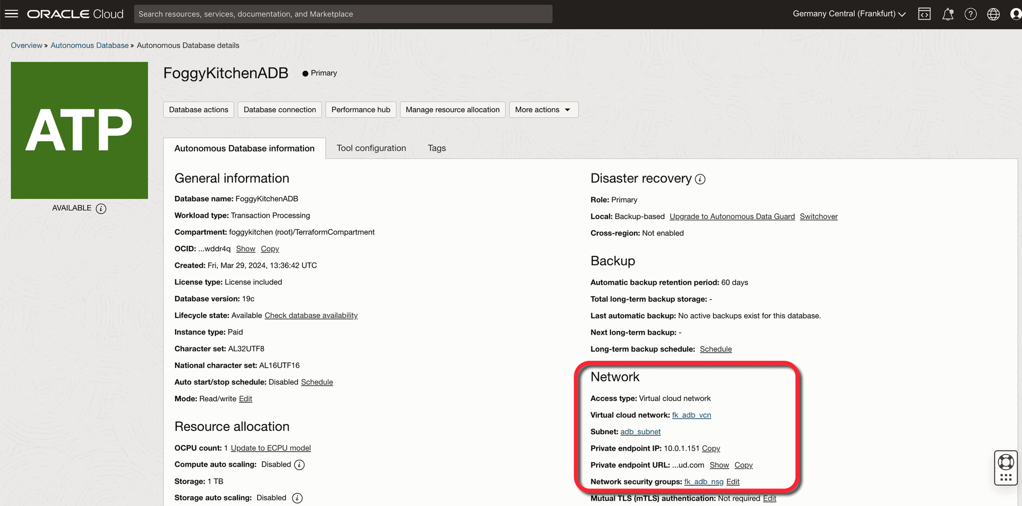Click the Storage 1 TB value
Viewport: 1022px width, 506px height.
[215, 482]
